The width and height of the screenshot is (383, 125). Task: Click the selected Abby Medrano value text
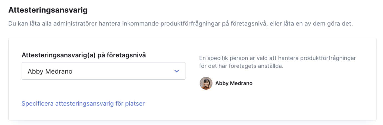coord(50,71)
